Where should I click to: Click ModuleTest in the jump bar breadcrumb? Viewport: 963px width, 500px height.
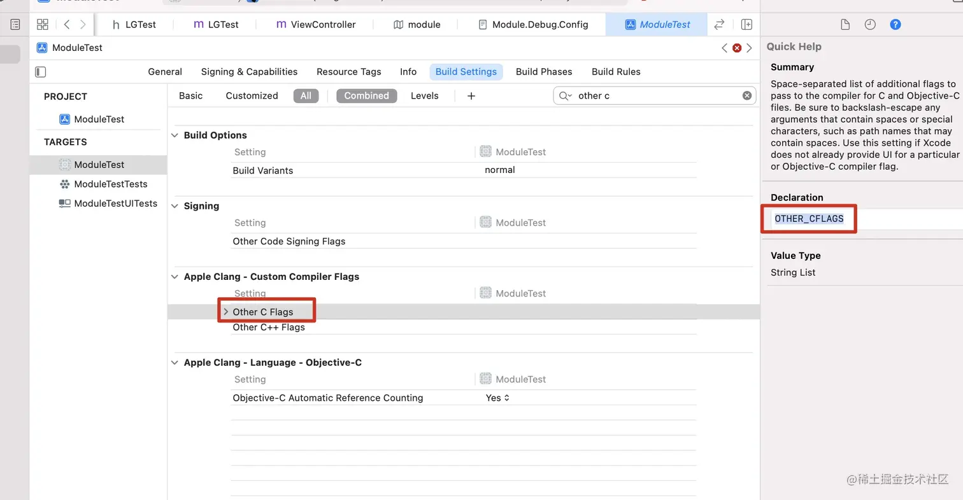[70, 48]
